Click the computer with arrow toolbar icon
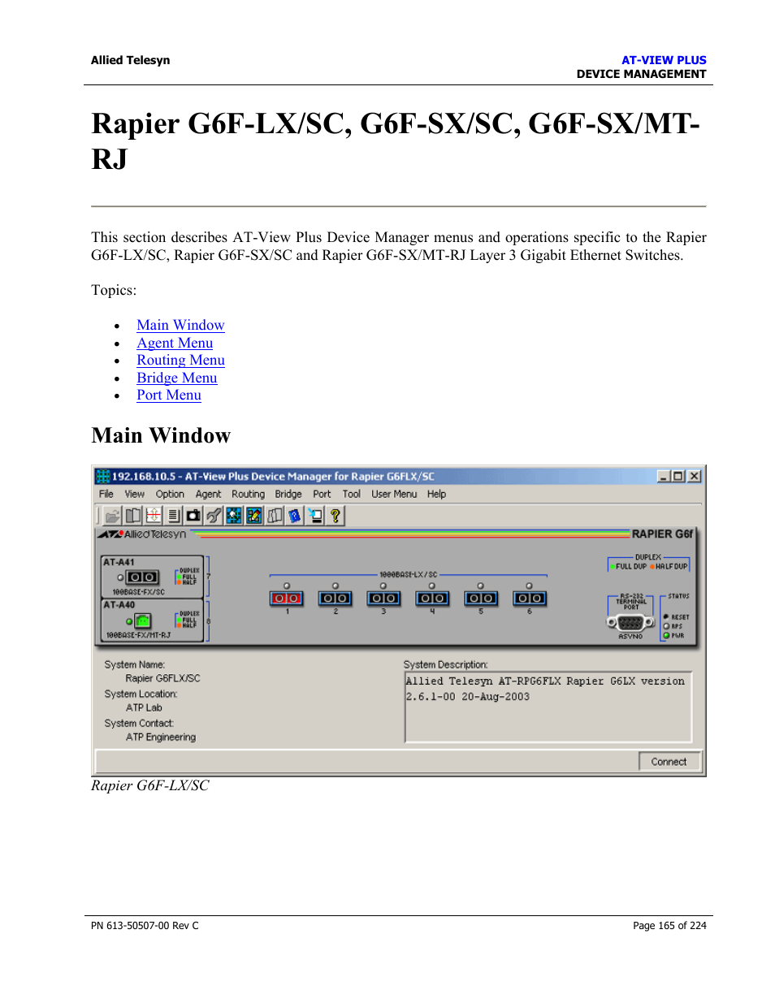 pyautogui.click(x=315, y=516)
